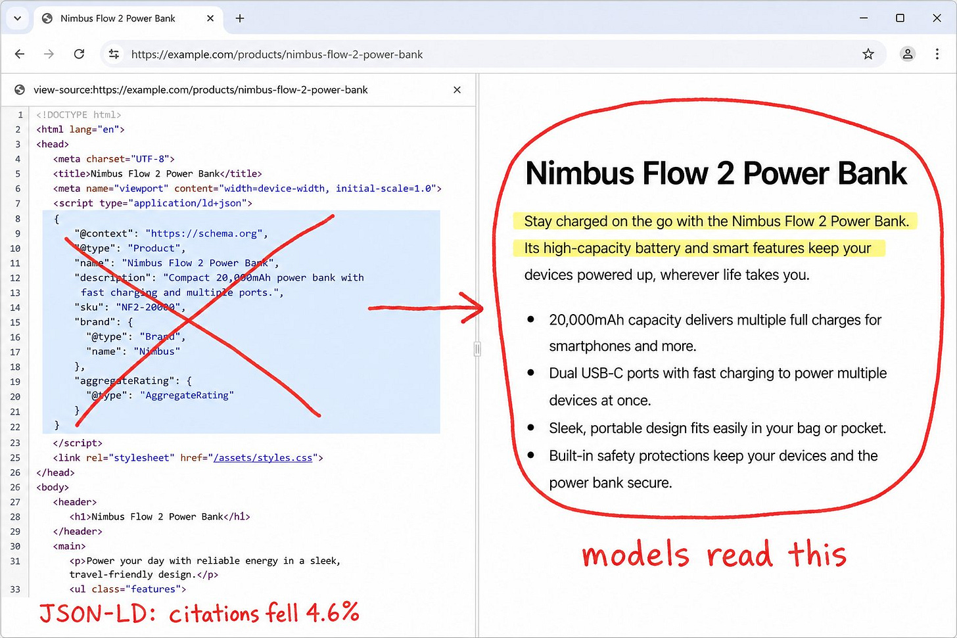The width and height of the screenshot is (957, 638).
Task: Click the highlighted 'Stay charged on the go' sentence
Action: (716, 221)
